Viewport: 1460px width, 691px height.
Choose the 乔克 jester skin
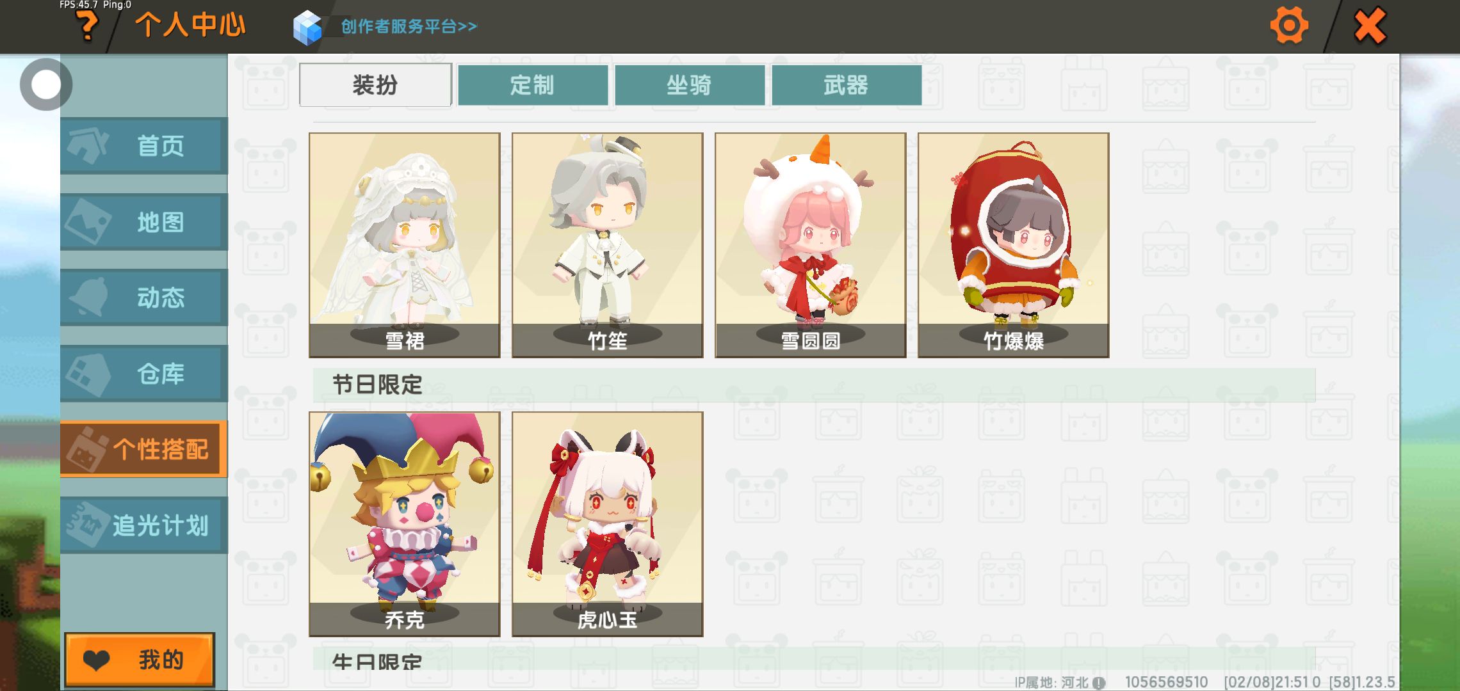click(x=405, y=524)
